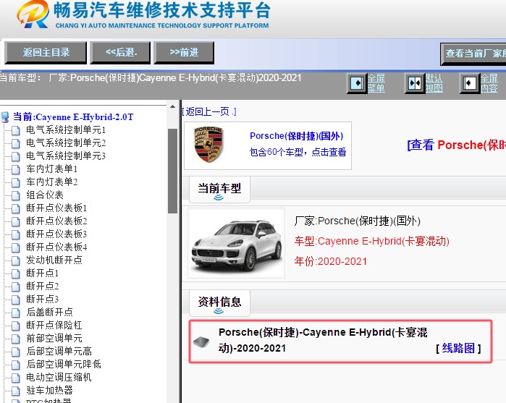Collapse the 资料信息 section header

coord(219,304)
